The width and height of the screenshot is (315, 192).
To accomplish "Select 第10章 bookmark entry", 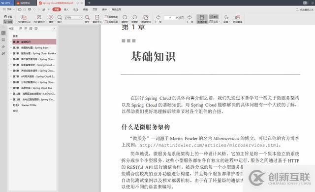I will pyautogui.click(x=34, y=94).
